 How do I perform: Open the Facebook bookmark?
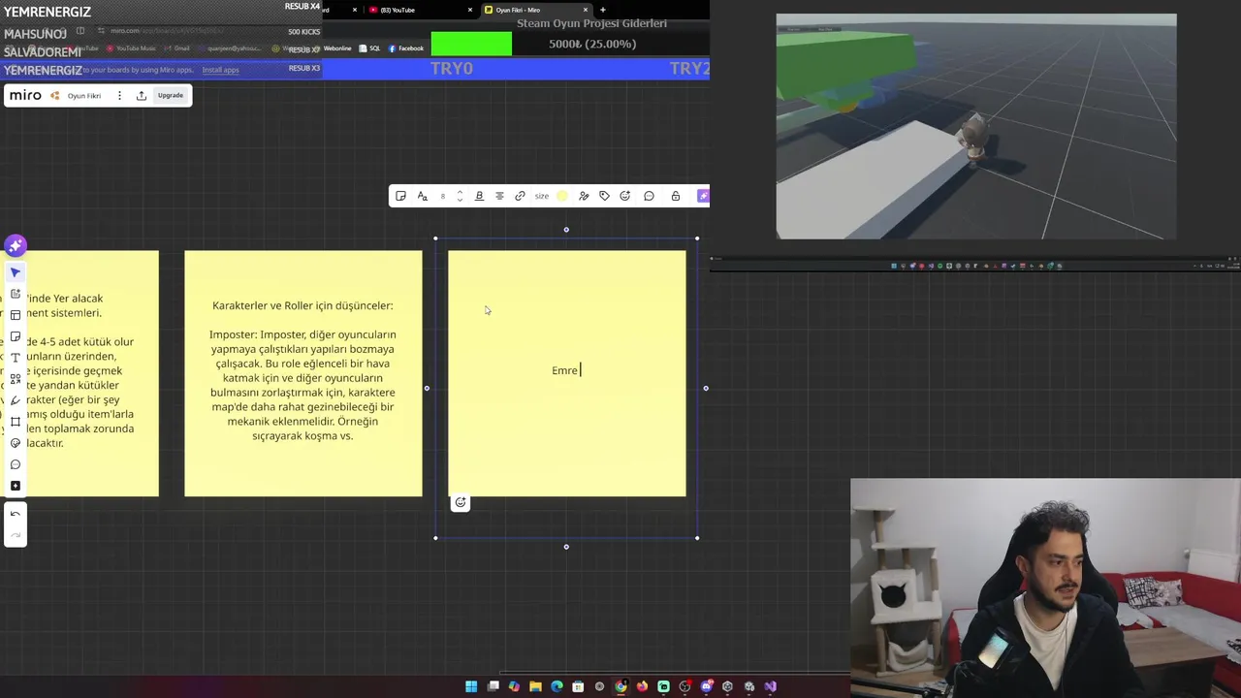(x=406, y=48)
